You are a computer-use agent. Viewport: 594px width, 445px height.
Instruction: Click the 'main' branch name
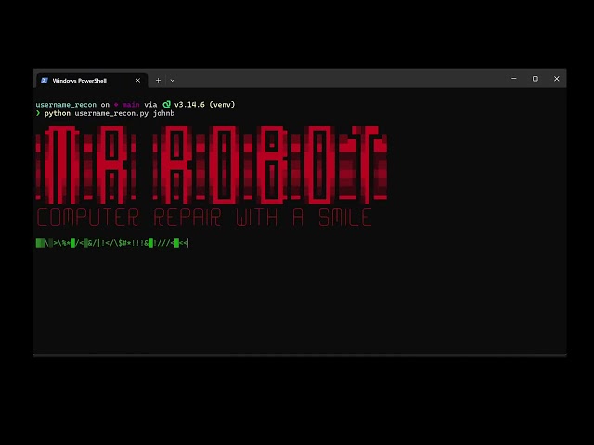click(131, 105)
